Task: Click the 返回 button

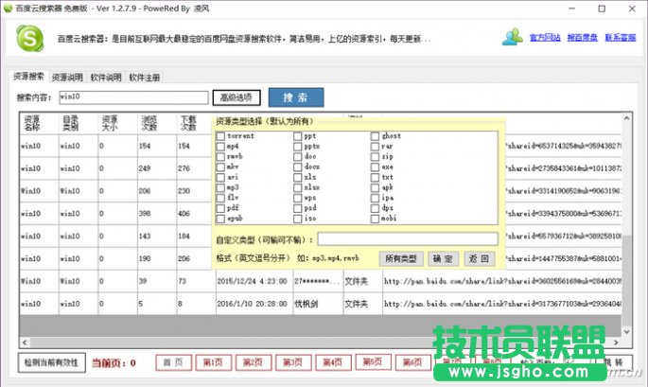Action: [479, 259]
